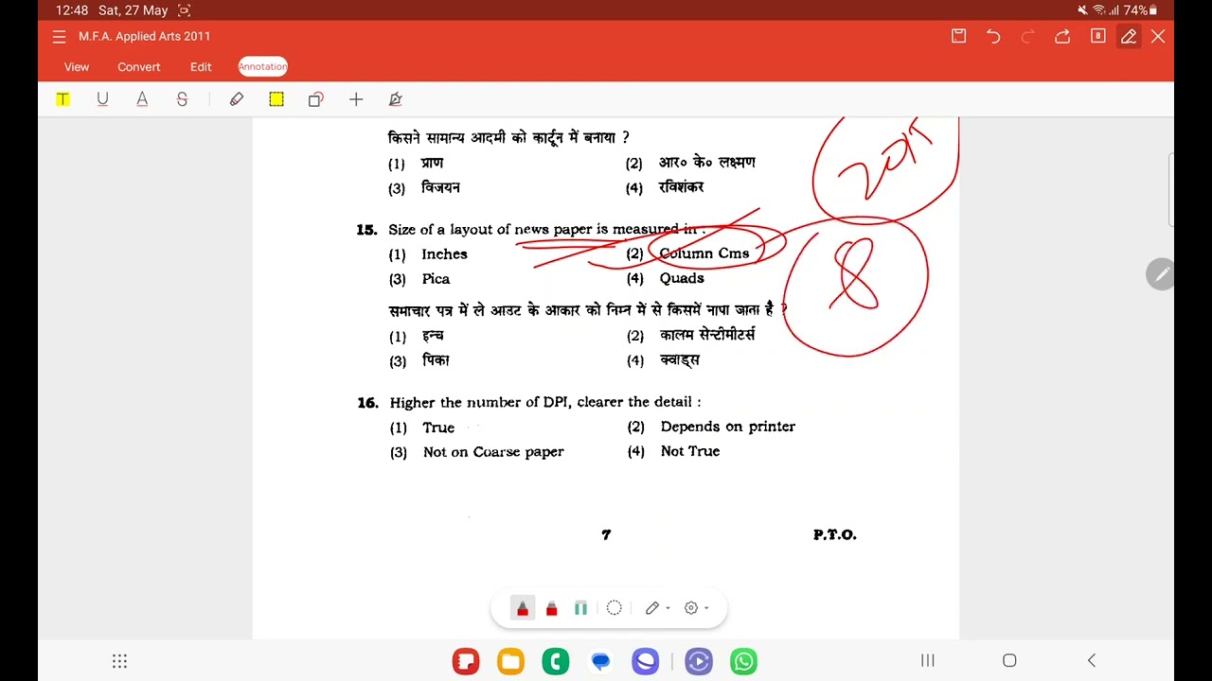Launch Samsung Notes from the dock
The height and width of the screenshot is (681, 1212).
[466, 661]
